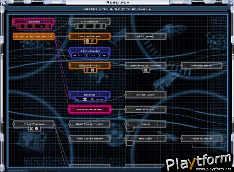Click the ellipsis box under Rail Guns
Image resolution: width=234 pixels, height=172 pixels.
pyautogui.click(x=129, y=143)
